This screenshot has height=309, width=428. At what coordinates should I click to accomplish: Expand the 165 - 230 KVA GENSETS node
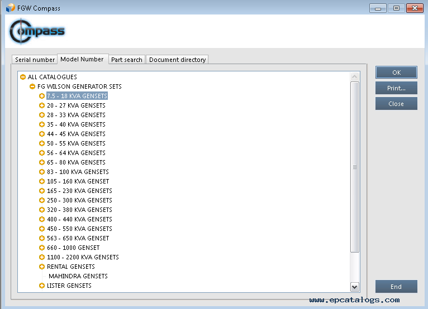coord(42,191)
